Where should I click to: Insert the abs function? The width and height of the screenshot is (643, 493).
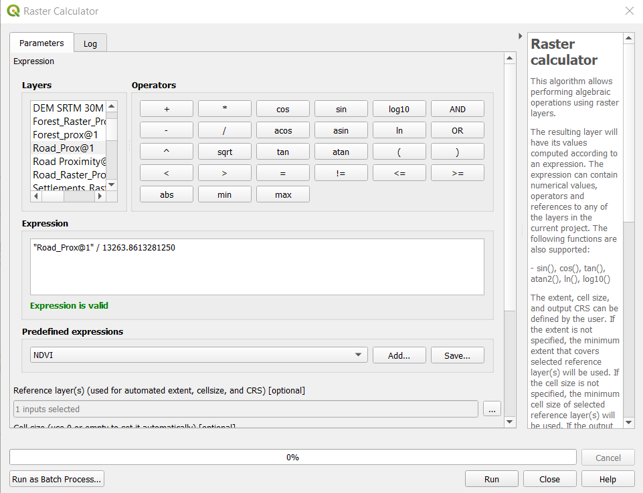(x=167, y=194)
